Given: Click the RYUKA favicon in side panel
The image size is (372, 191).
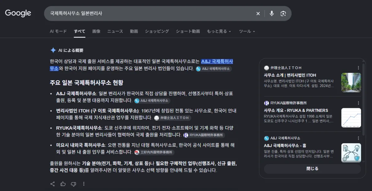Looking at the screenshot, I should (x=266, y=103).
